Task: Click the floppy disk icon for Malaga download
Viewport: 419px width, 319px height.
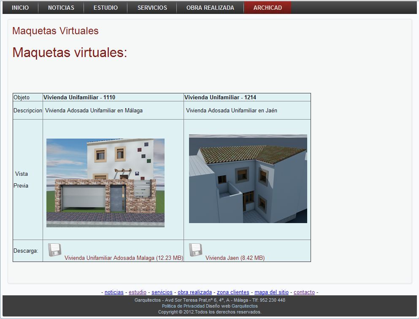Action: click(54, 250)
